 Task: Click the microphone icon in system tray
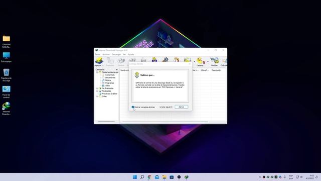pos(284,177)
